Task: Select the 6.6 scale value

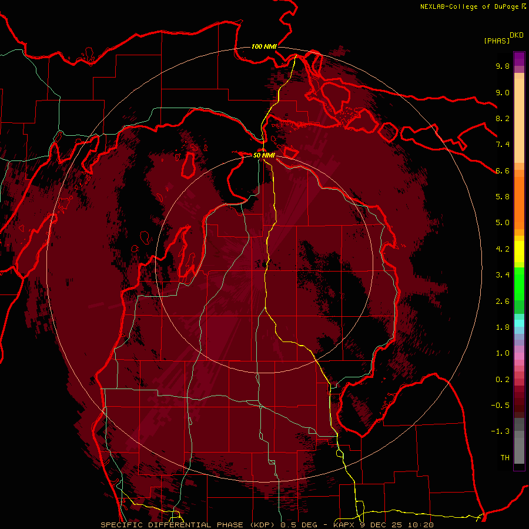Action: (503, 170)
